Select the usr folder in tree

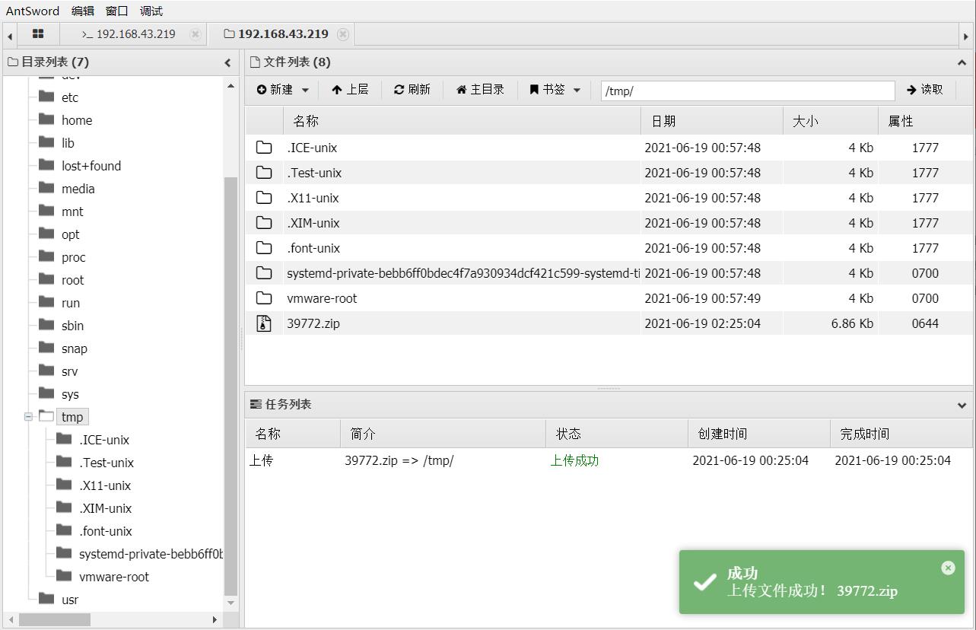pos(70,600)
